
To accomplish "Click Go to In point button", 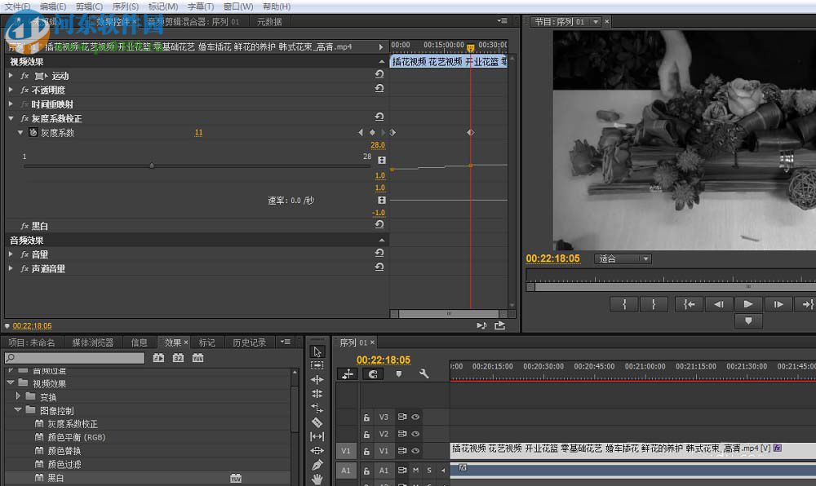I will coord(690,304).
